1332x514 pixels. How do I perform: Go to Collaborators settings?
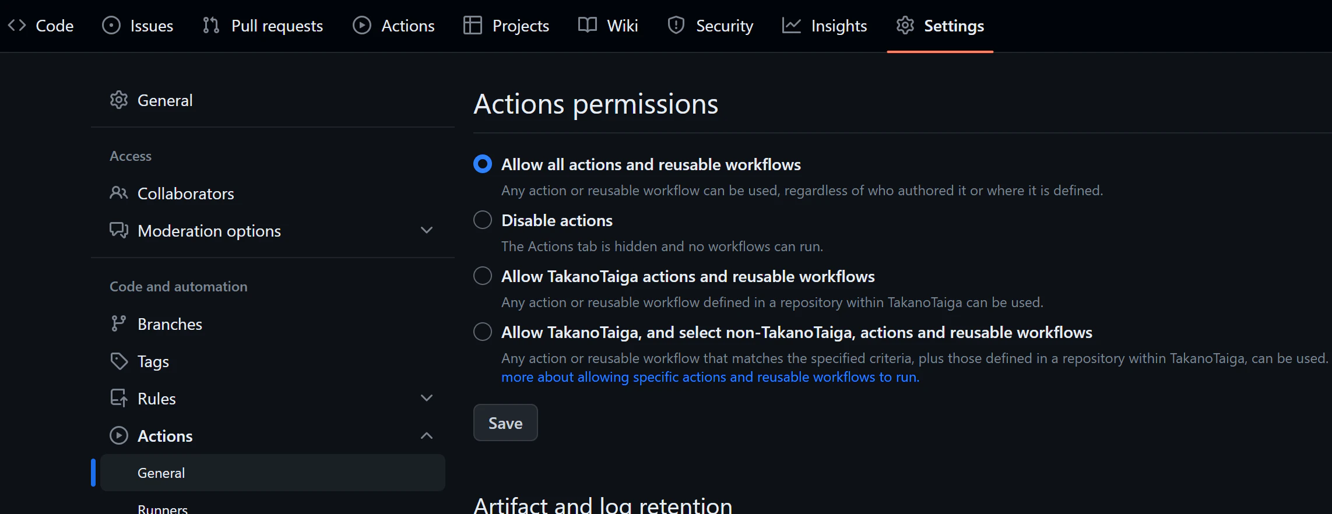point(273,193)
